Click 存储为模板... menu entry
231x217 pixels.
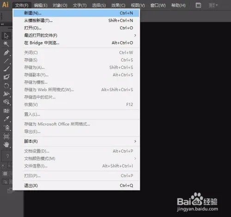coord(76,82)
